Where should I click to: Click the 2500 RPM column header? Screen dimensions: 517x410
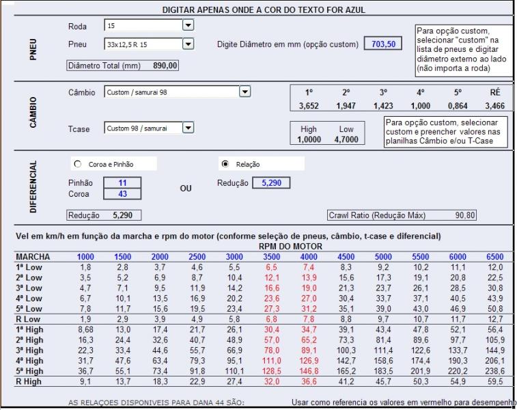197,257
